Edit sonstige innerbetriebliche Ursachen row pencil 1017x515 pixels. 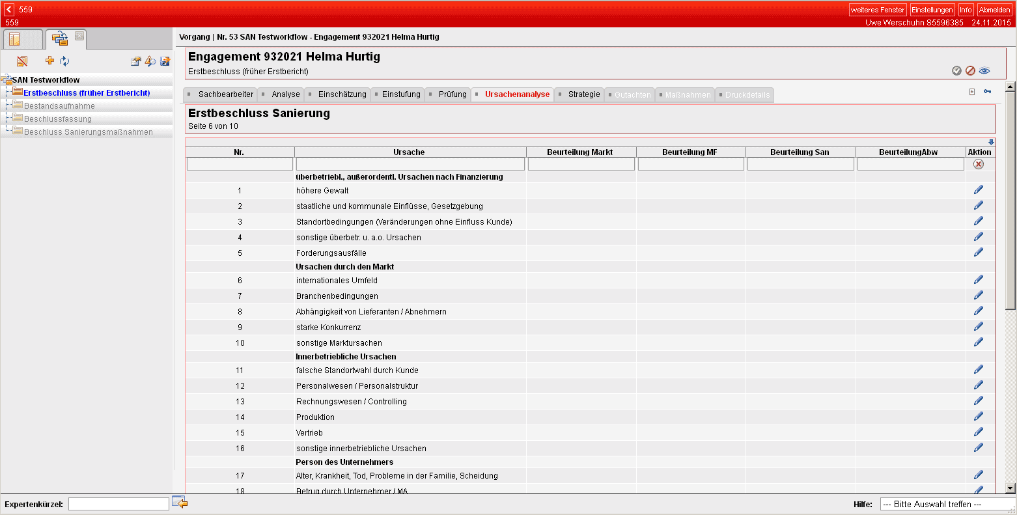tap(979, 447)
